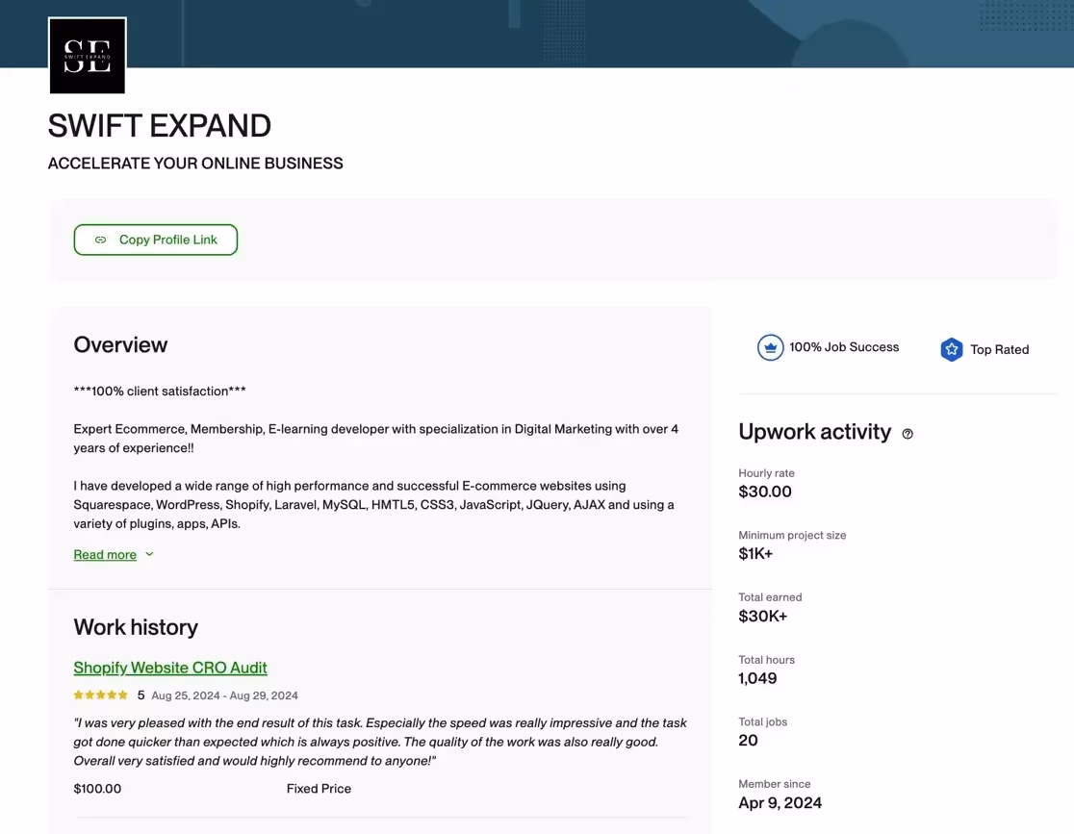The width and height of the screenshot is (1074, 834).
Task: Click the $30.00 hourly rate value
Action: (765, 492)
